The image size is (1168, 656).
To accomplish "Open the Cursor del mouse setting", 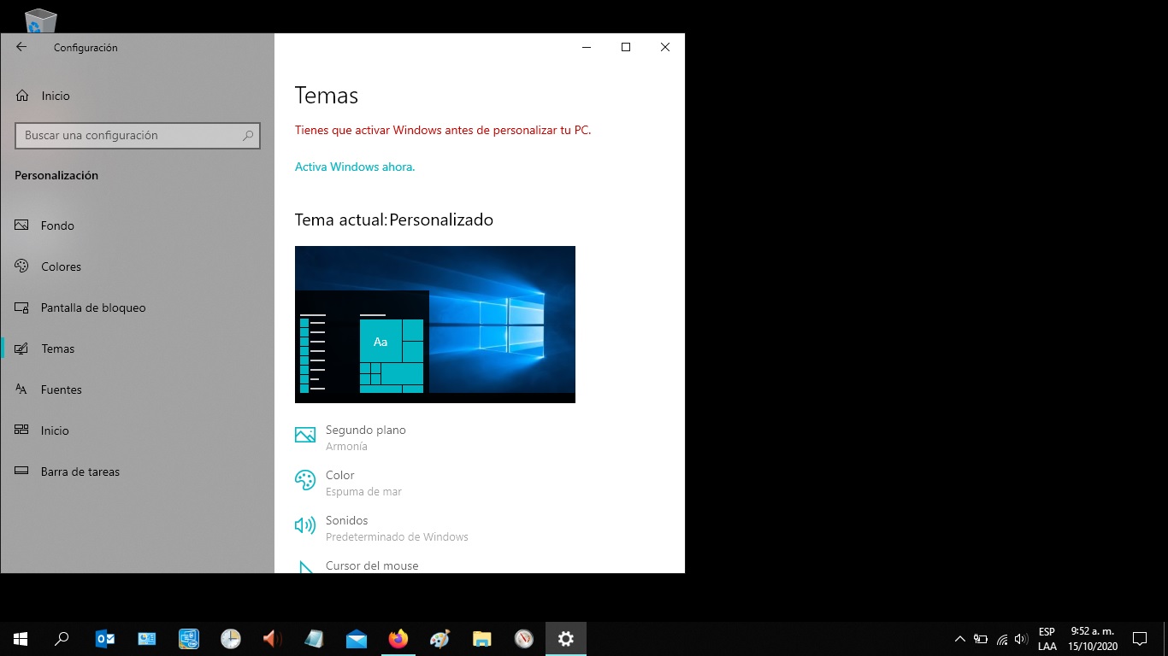I will tap(357, 565).
